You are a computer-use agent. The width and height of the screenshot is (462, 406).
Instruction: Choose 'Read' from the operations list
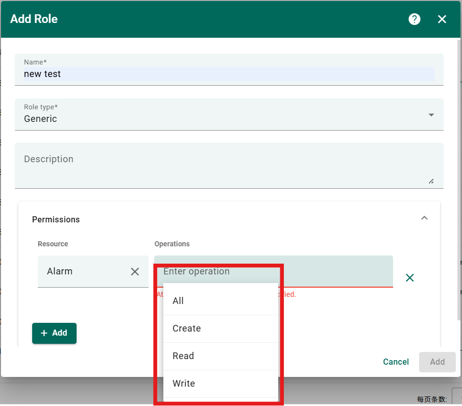coord(221,356)
